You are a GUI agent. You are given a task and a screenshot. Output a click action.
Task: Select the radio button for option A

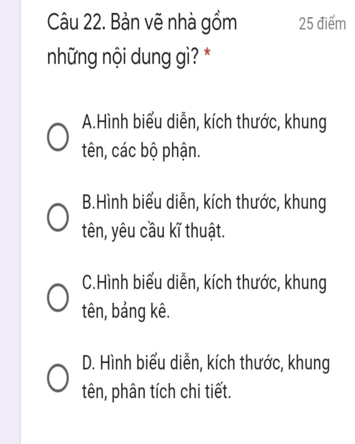57,137
